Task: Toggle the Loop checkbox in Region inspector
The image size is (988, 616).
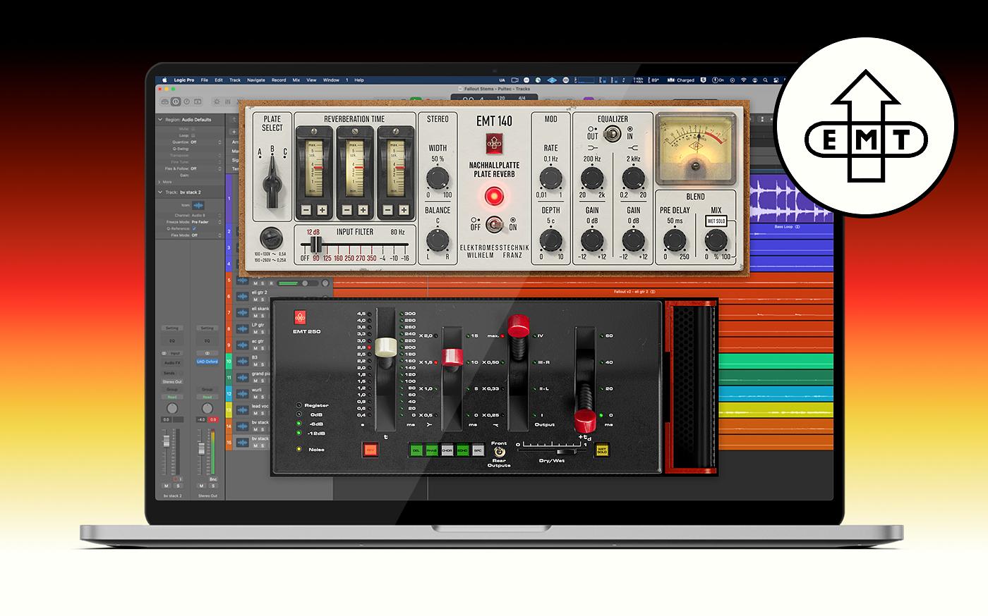Action: point(192,135)
